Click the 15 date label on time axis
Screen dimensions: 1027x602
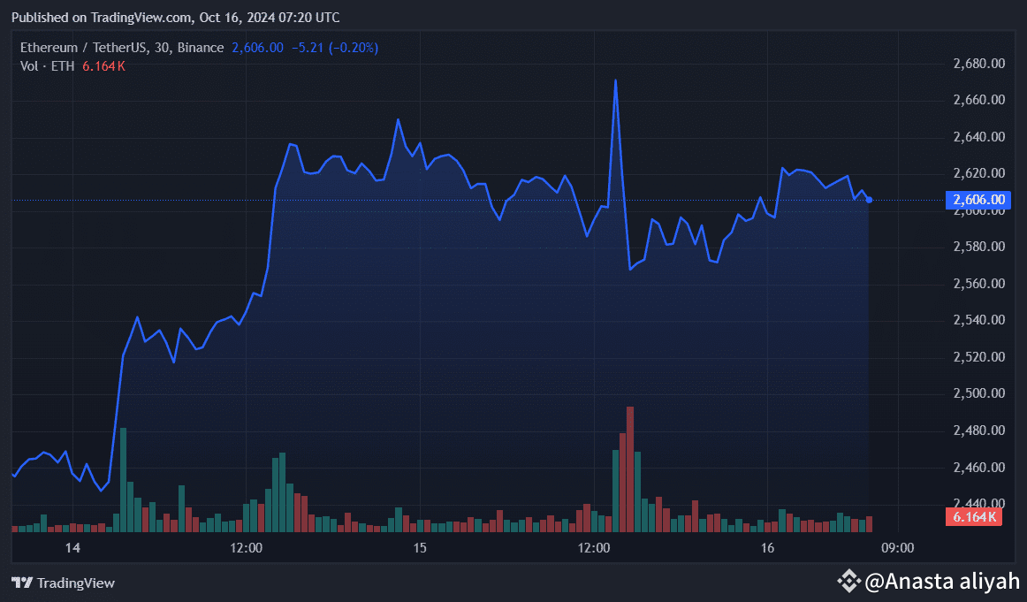(420, 548)
